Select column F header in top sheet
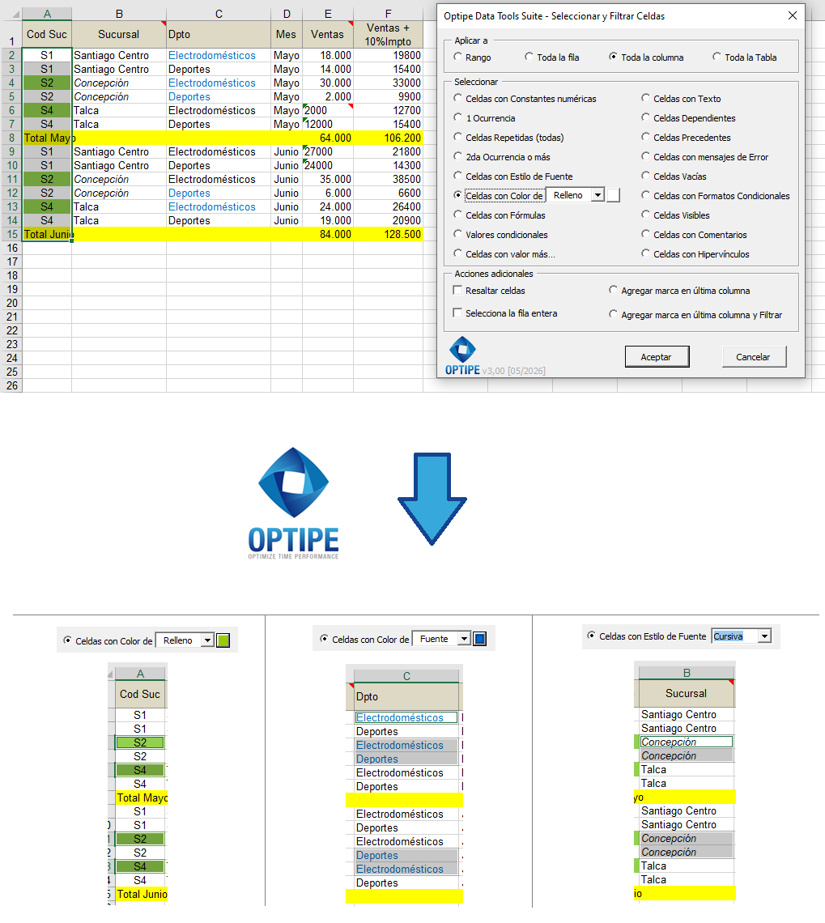825x923 pixels. tap(389, 14)
